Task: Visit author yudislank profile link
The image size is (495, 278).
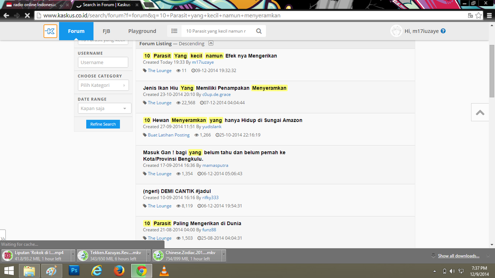Action: (212, 127)
